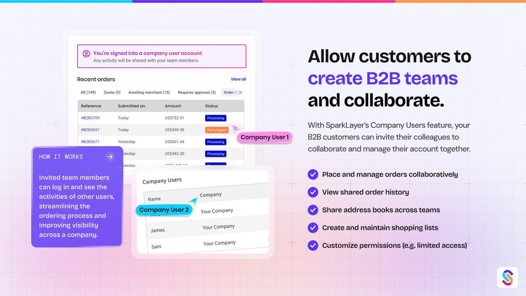Click checkmark beside View shared order history
526x296 pixels.
tap(313, 192)
